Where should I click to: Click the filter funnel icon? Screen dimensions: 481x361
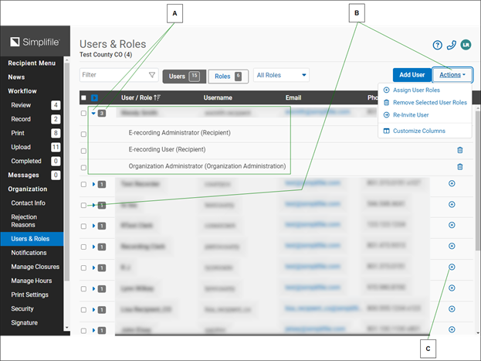tap(152, 75)
